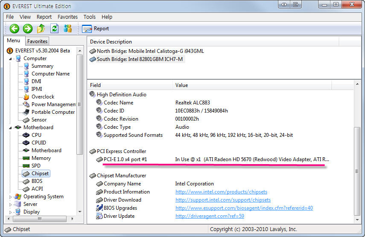Switch to the Favorites tab

[x=37, y=41]
